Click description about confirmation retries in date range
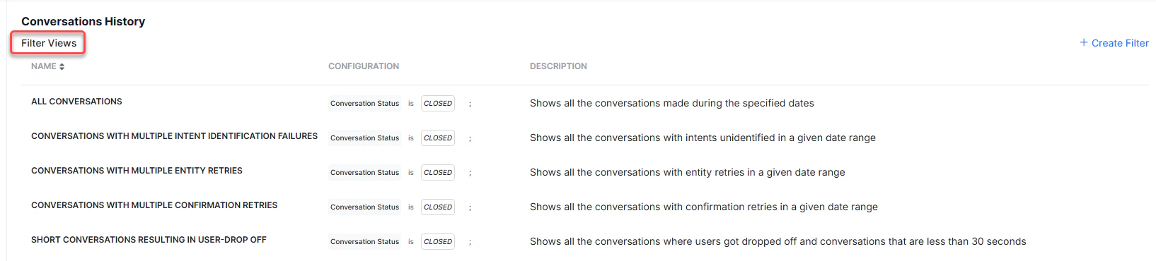 [703, 207]
